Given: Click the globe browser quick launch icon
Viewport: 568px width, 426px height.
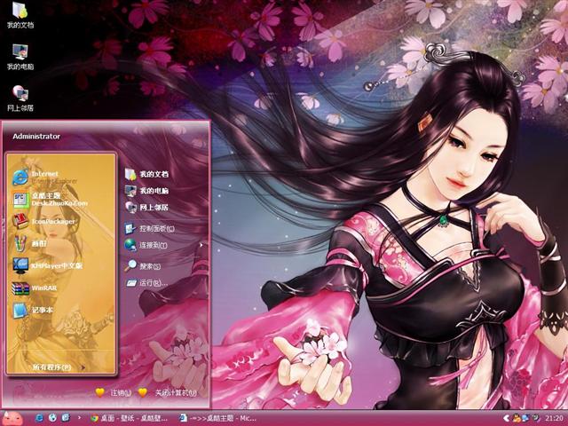Looking at the screenshot, I should [52, 418].
